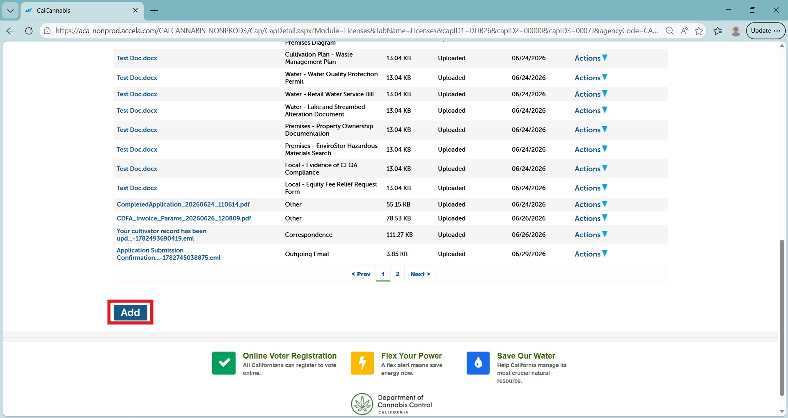Click the vertical page scrollbar thumb
Viewport: 788px width, 418px height.
pyautogui.click(x=782, y=318)
